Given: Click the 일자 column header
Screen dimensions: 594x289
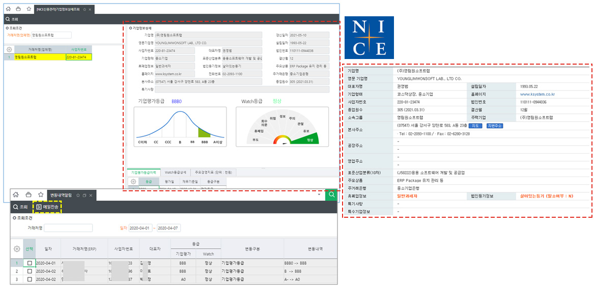Looking at the screenshot, I should [48, 249].
